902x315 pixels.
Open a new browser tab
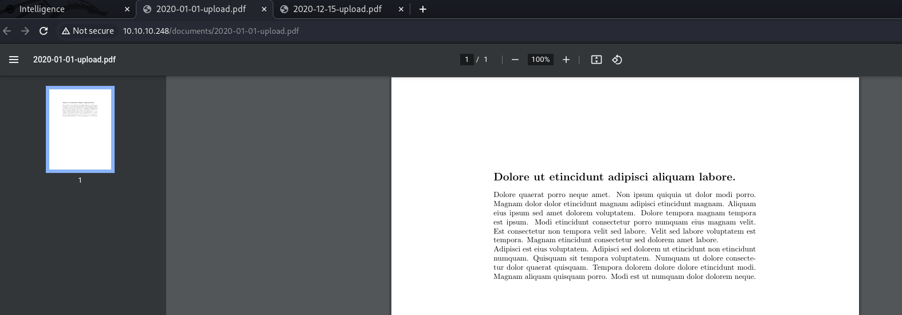(x=423, y=9)
